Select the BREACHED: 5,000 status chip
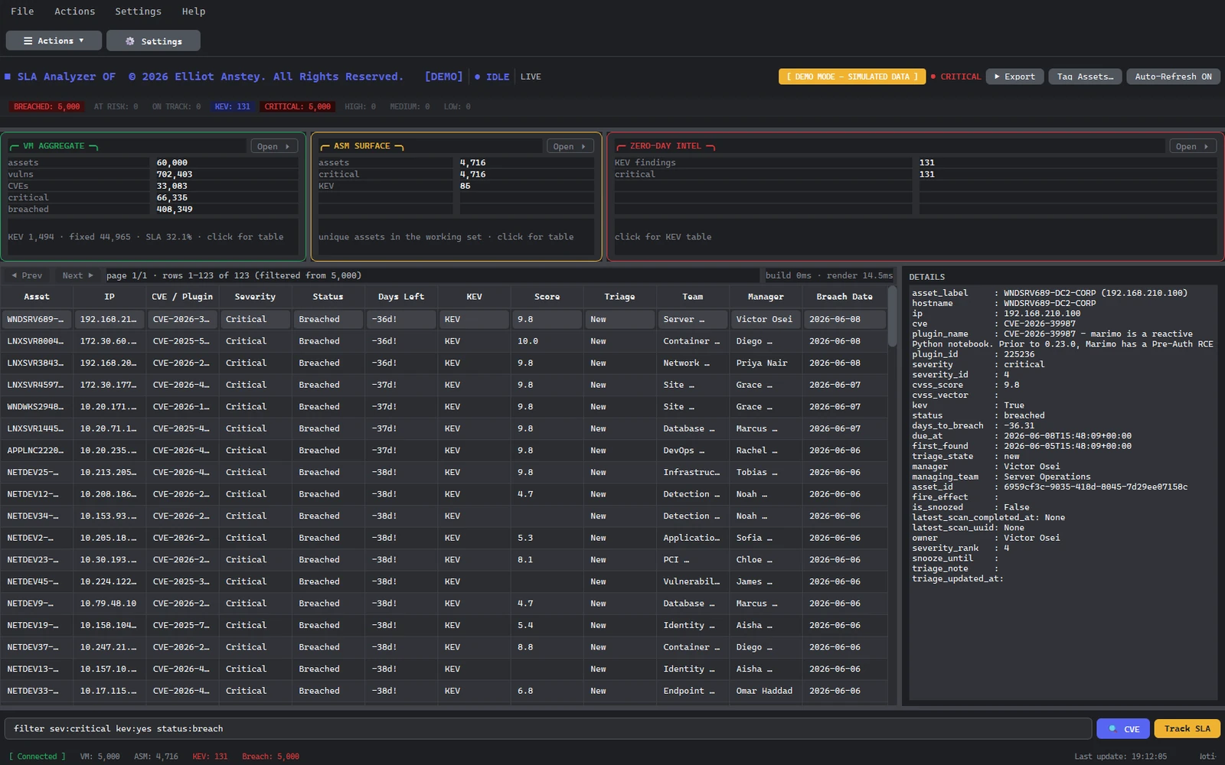The height and width of the screenshot is (765, 1225). click(47, 107)
